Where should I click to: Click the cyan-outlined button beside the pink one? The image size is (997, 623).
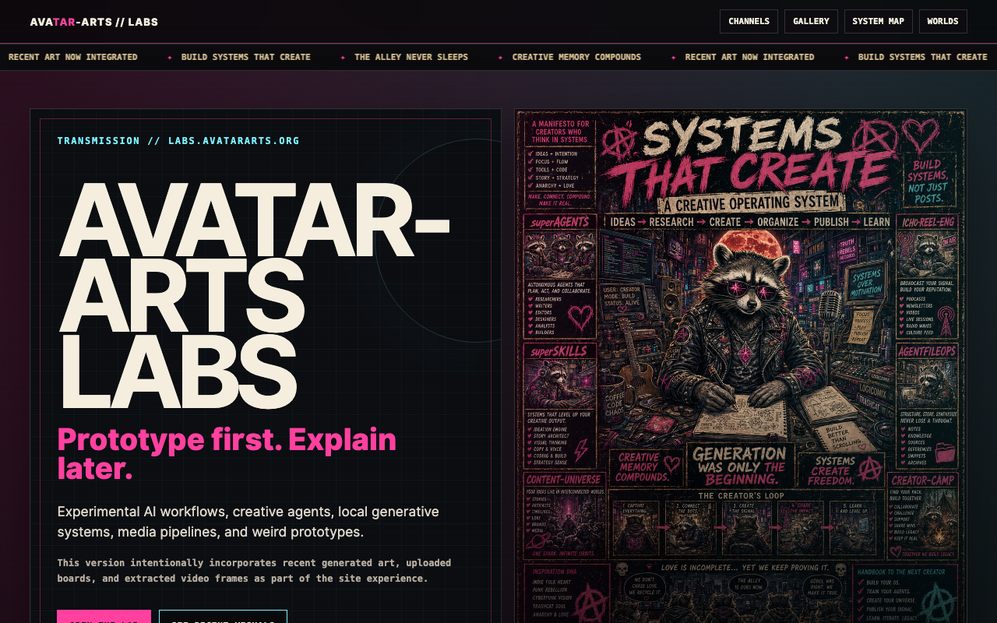pyautogui.click(x=223, y=617)
